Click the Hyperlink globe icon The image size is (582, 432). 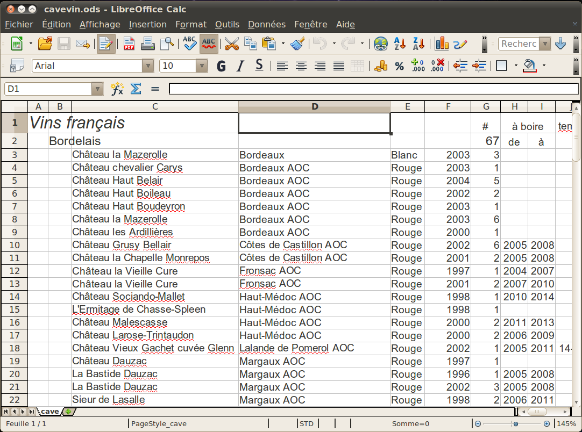click(x=381, y=44)
